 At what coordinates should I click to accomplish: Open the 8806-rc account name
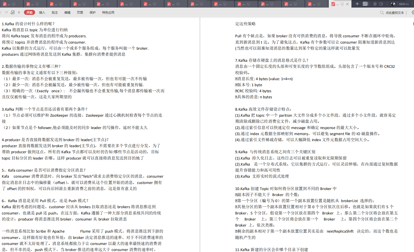click(404, 4)
